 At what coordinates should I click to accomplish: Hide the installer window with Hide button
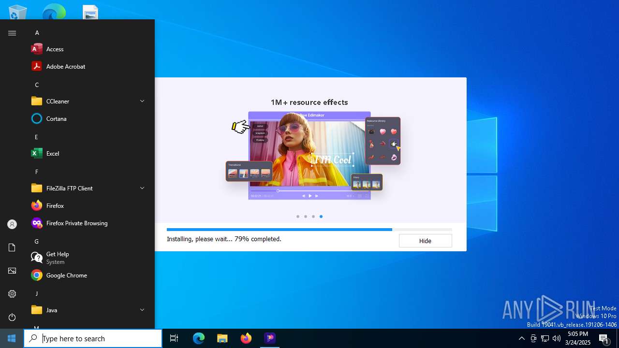[425, 241]
